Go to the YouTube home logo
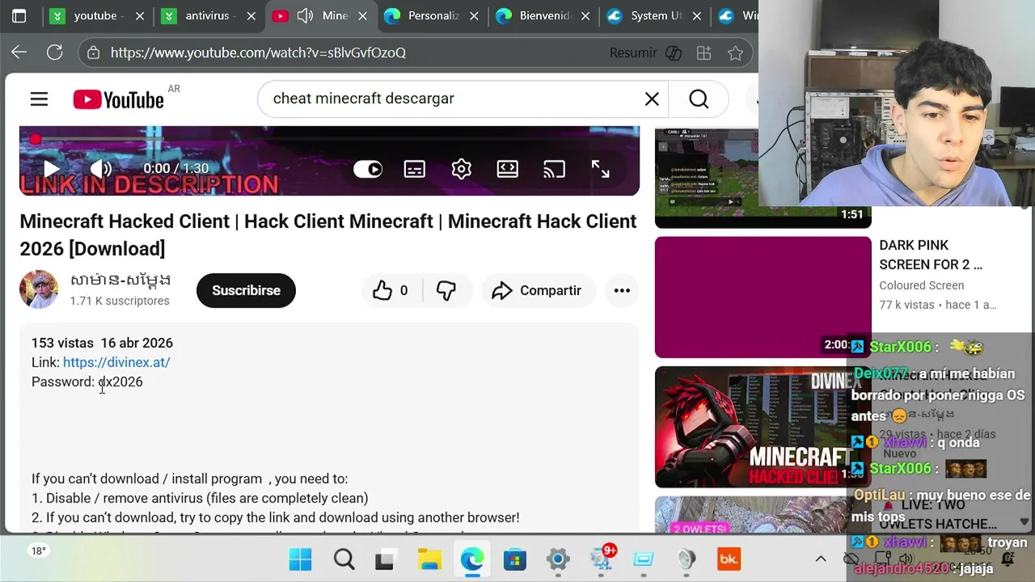The height and width of the screenshot is (582, 1035). pos(118,99)
